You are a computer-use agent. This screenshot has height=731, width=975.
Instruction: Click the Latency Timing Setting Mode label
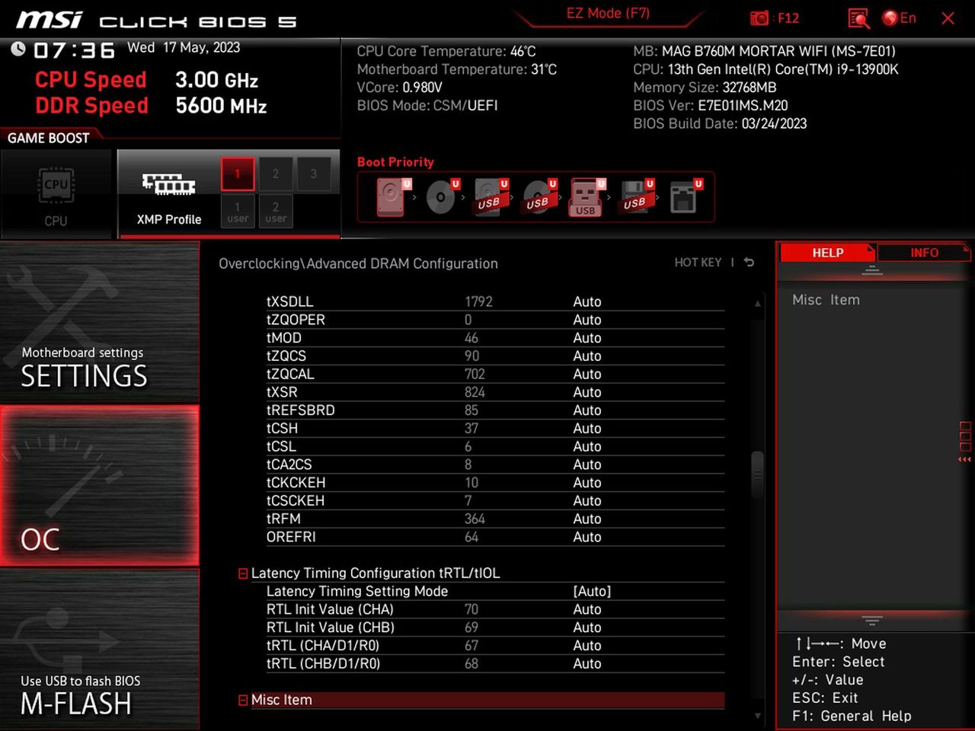357,592
